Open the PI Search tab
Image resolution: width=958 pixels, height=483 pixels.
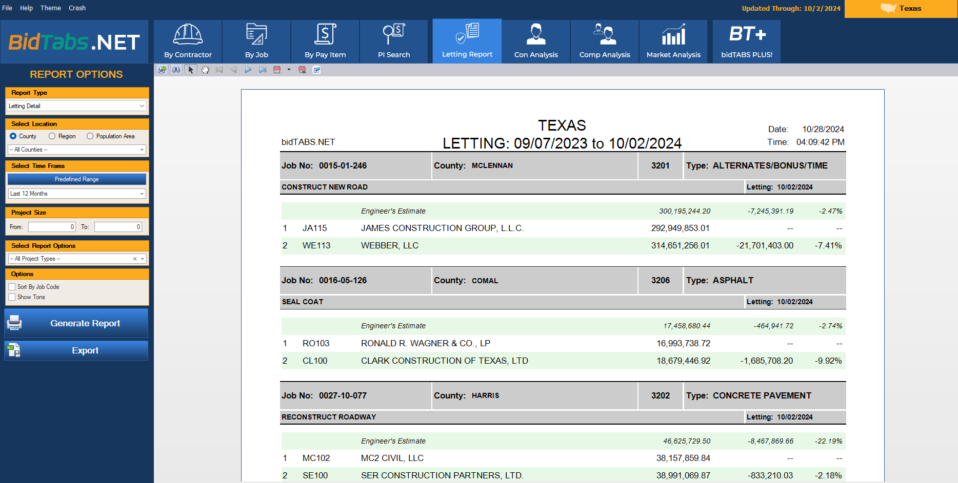(394, 41)
